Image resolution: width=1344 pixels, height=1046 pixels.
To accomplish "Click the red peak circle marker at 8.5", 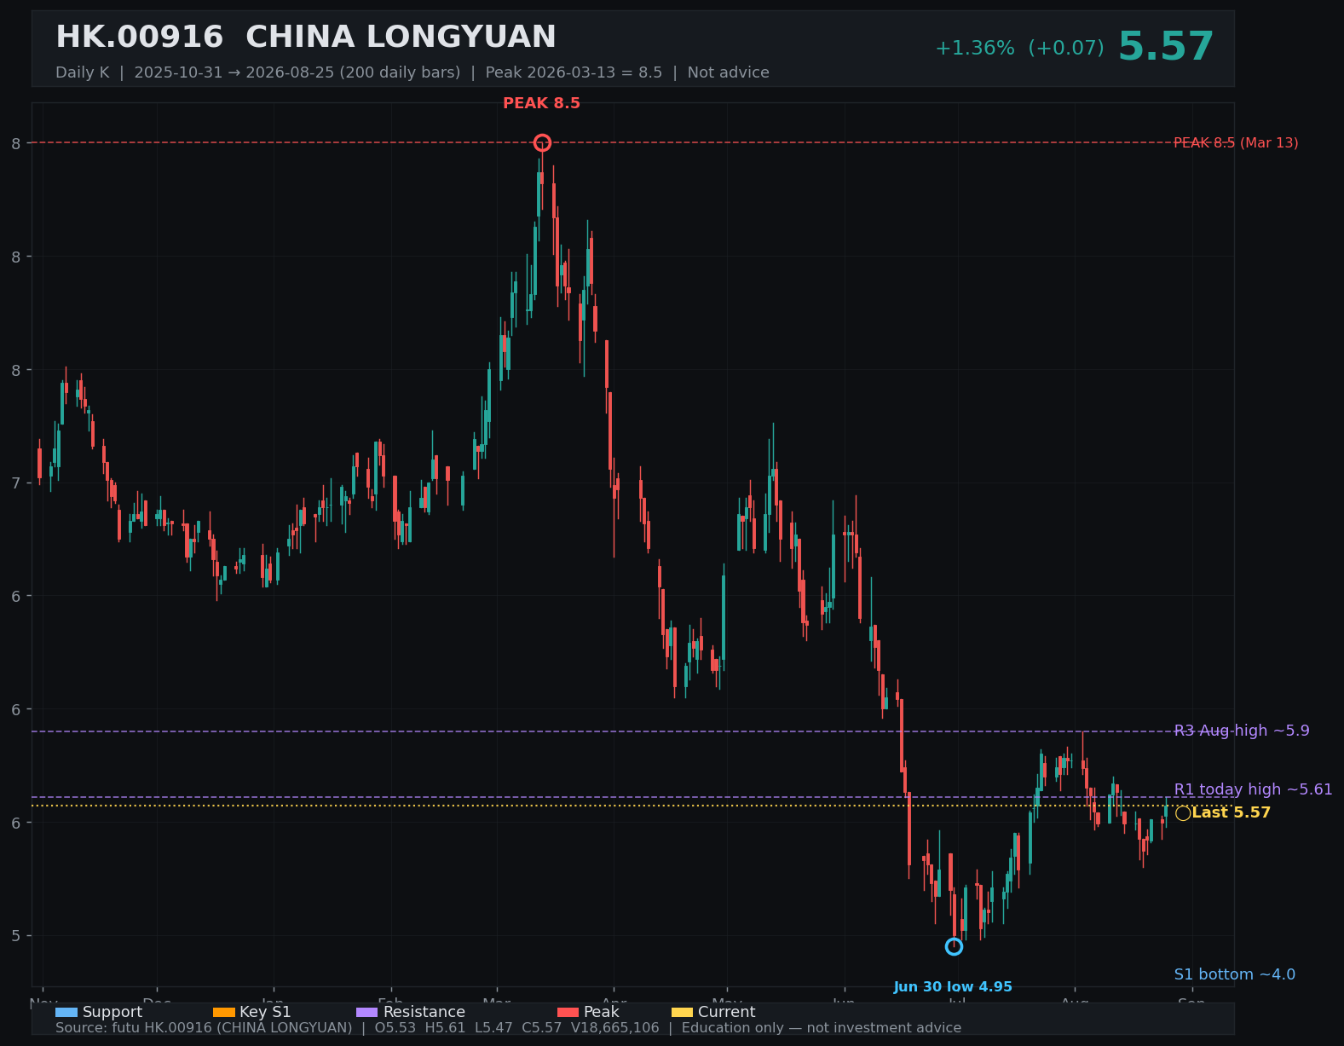I will click(x=542, y=142).
